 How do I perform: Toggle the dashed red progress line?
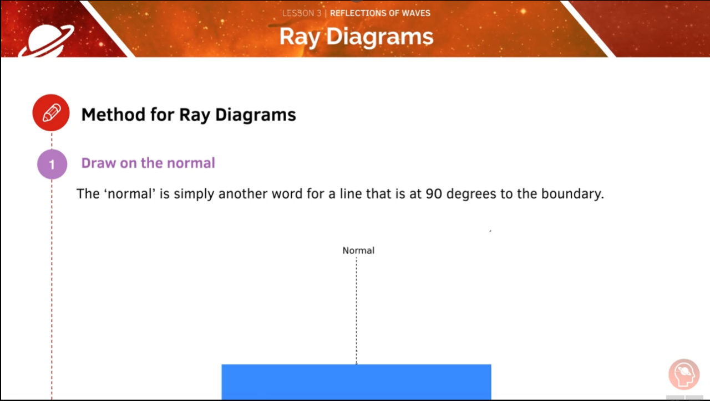coord(51,277)
